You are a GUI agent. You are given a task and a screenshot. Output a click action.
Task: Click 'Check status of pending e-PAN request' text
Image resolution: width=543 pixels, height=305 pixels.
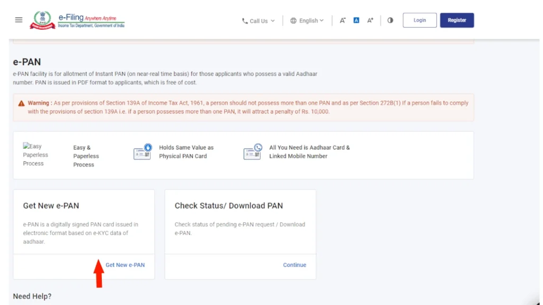click(x=240, y=229)
